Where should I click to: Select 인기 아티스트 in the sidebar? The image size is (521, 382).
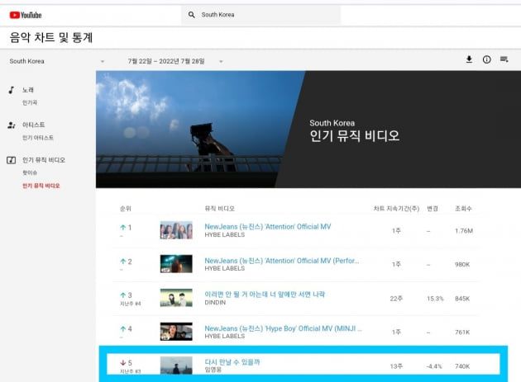(x=38, y=138)
